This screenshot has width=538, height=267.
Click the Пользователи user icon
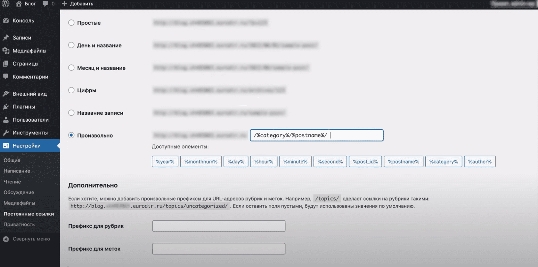tap(6, 120)
